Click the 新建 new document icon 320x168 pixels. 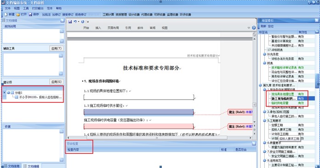(6, 14)
